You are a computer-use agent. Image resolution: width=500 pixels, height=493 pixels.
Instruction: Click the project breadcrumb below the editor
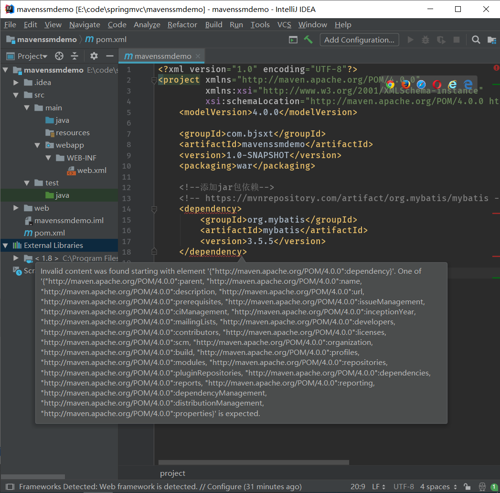click(x=172, y=473)
